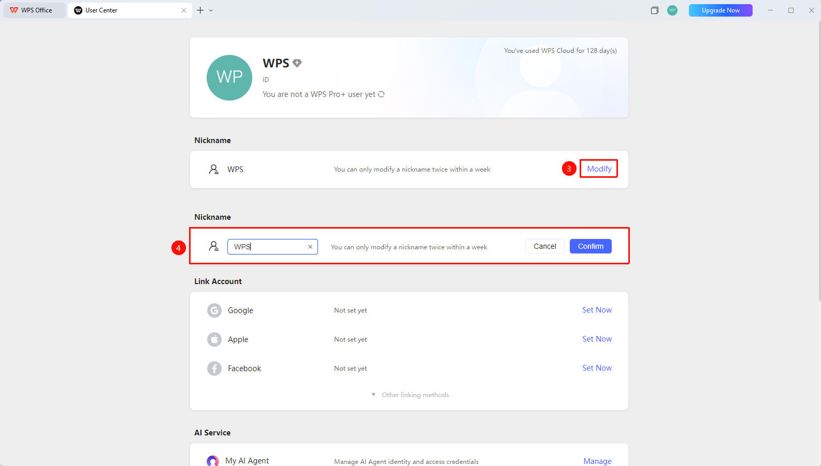Click the Facebook account icon

click(214, 369)
